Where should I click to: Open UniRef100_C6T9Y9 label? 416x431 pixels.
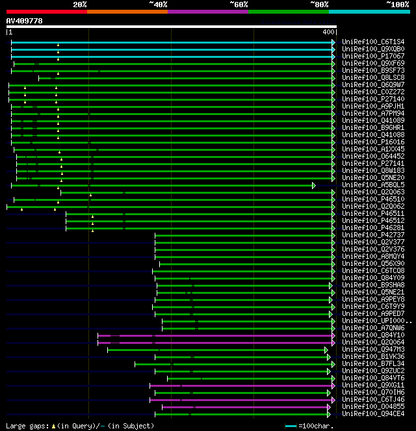[373, 306]
